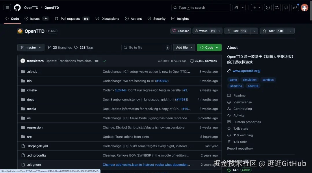Open the user avatar menu

304,8
